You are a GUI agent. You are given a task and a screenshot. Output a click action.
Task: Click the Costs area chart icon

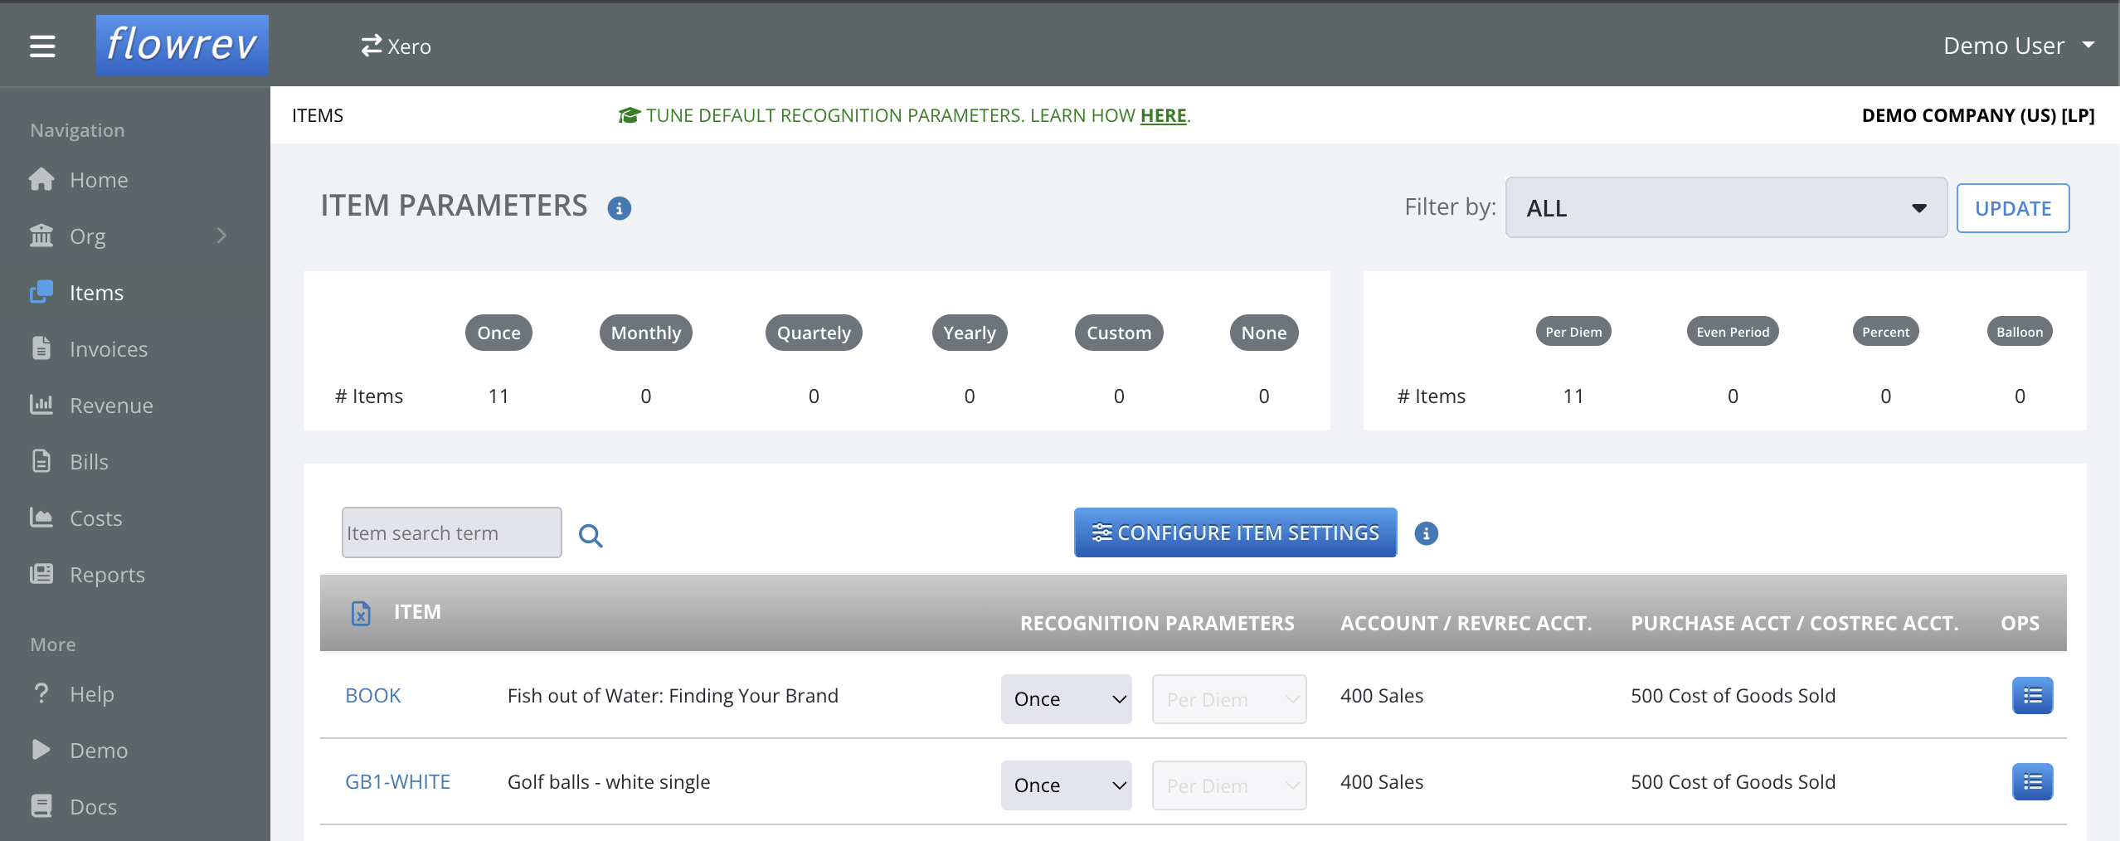[x=41, y=518]
